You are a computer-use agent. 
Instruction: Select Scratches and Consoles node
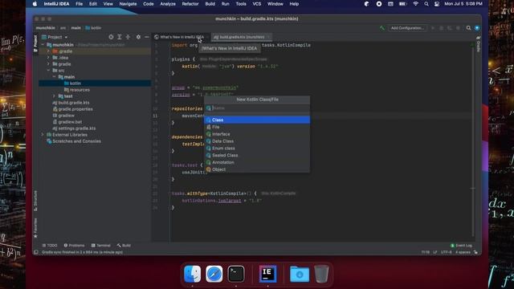point(74,141)
